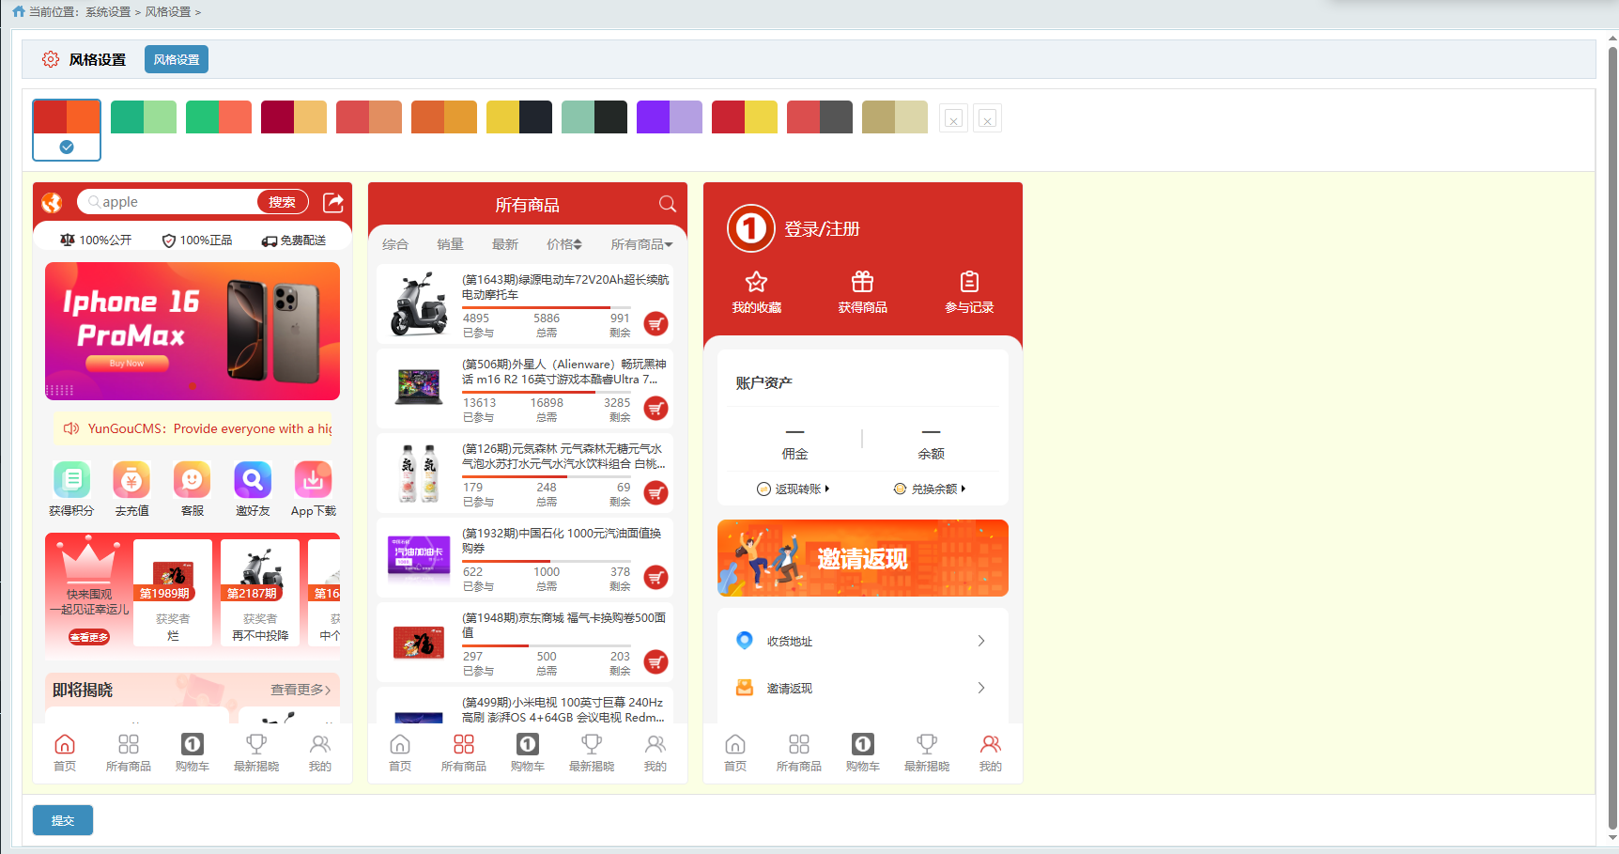1619x854 pixels.
Task: Click 首页 home icon in first preview
Action: pyautogui.click(x=65, y=744)
